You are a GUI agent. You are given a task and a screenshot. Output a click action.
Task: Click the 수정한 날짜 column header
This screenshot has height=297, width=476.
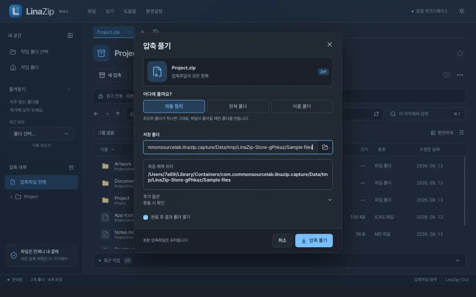pos(430,150)
